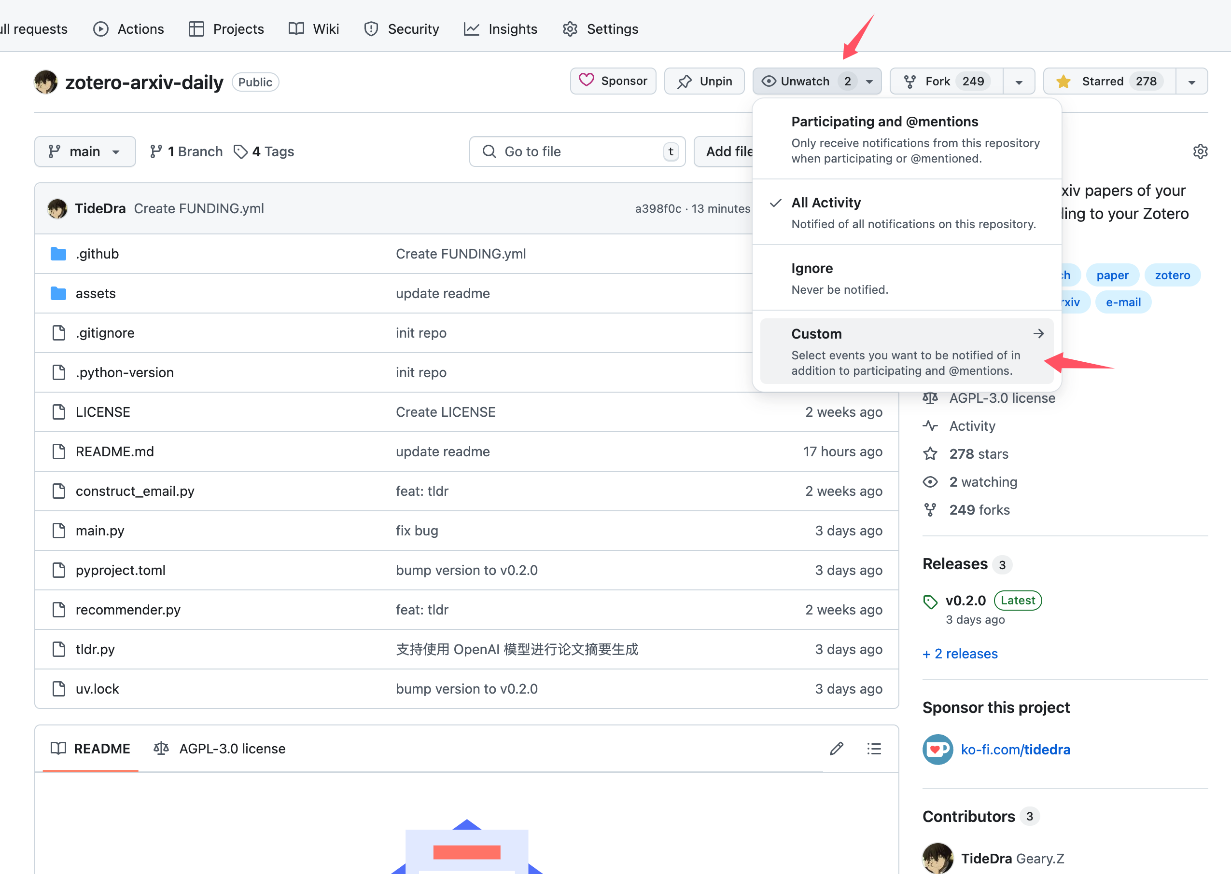Click the Unpin pin icon button
Screen dimensions: 1231x874
tap(704, 81)
